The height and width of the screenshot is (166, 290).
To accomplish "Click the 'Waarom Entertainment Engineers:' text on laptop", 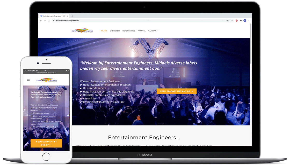I will click(101, 81).
